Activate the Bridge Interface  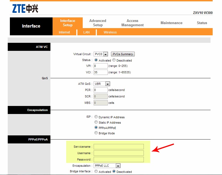[96, 172]
